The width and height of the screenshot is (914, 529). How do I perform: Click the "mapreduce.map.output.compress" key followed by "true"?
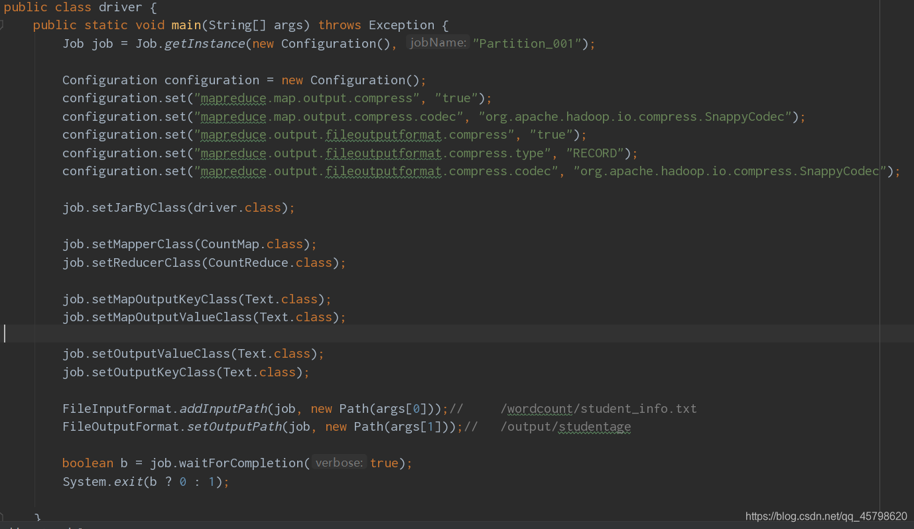[306, 98]
